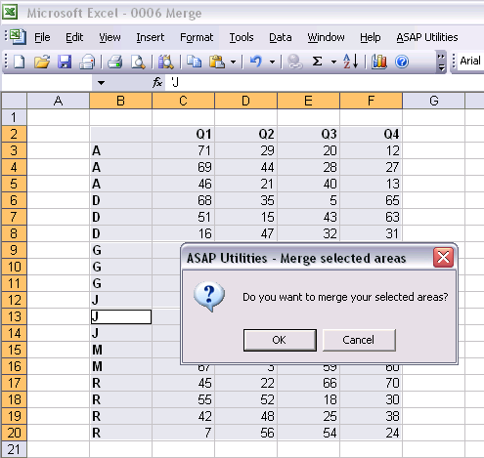Click cell G in row 9

(120, 250)
